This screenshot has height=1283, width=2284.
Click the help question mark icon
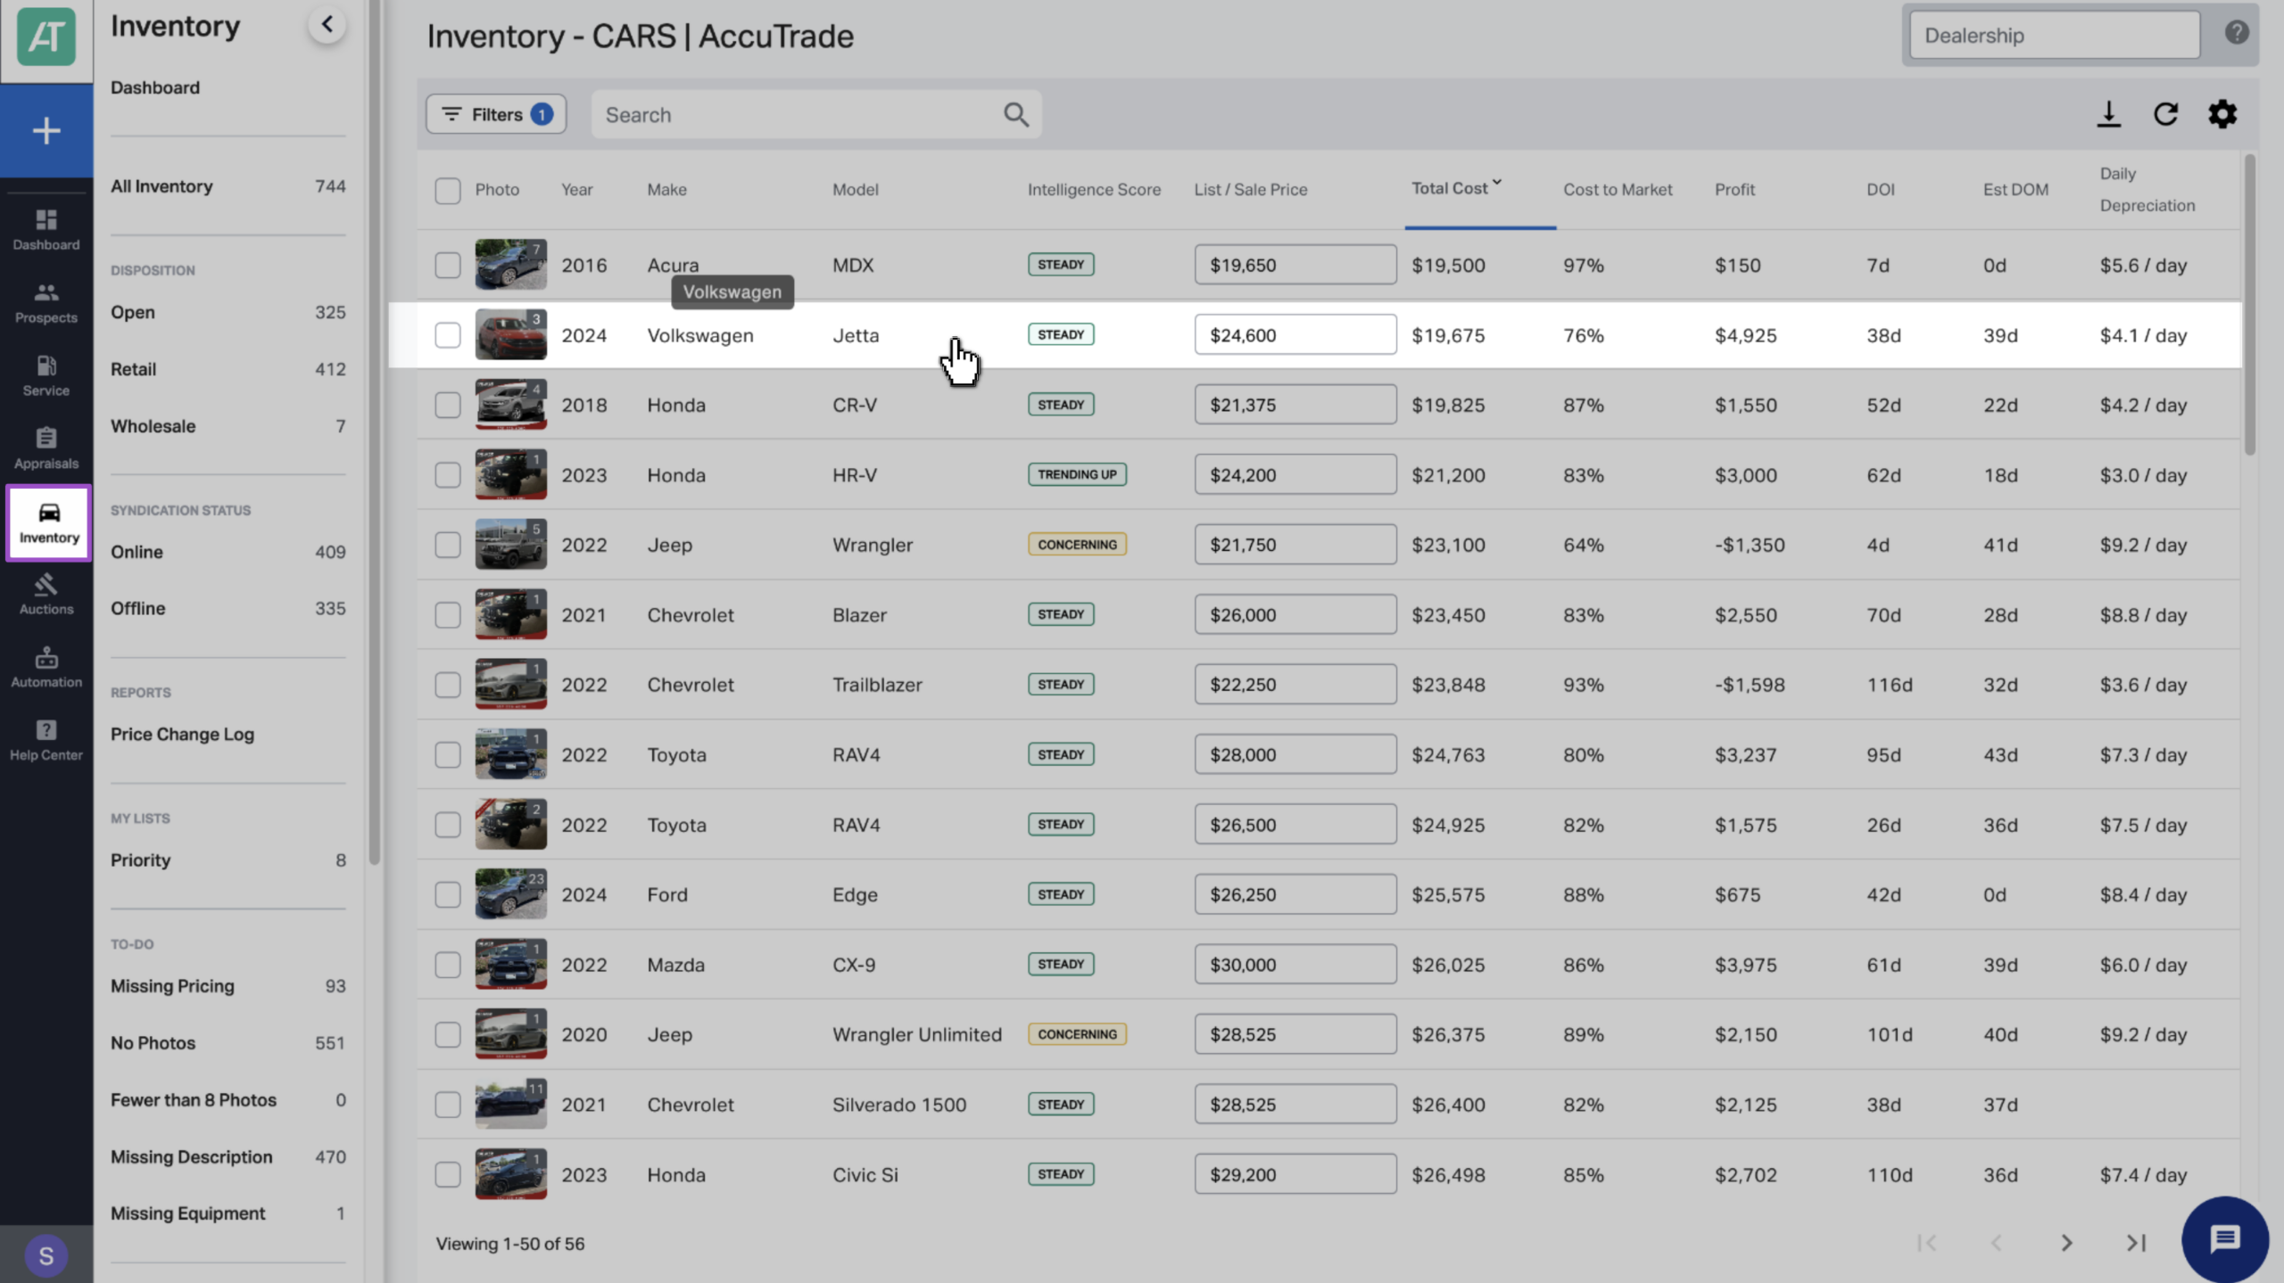[2237, 33]
